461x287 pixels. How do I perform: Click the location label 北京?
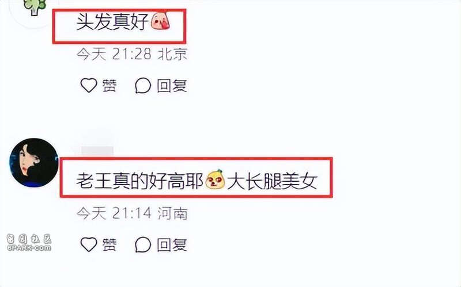click(172, 54)
